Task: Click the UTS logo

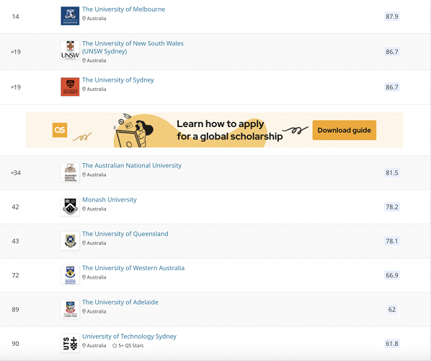Action: coord(70,343)
